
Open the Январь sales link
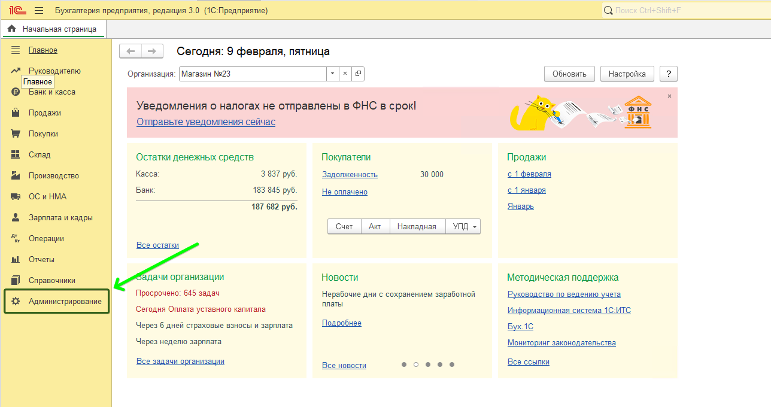pos(521,206)
